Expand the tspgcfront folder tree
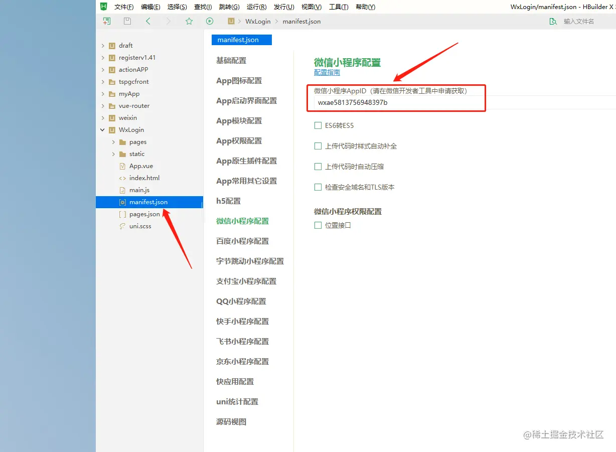 (x=103, y=82)
